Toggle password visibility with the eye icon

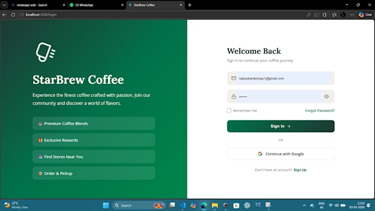coord(326,96)
